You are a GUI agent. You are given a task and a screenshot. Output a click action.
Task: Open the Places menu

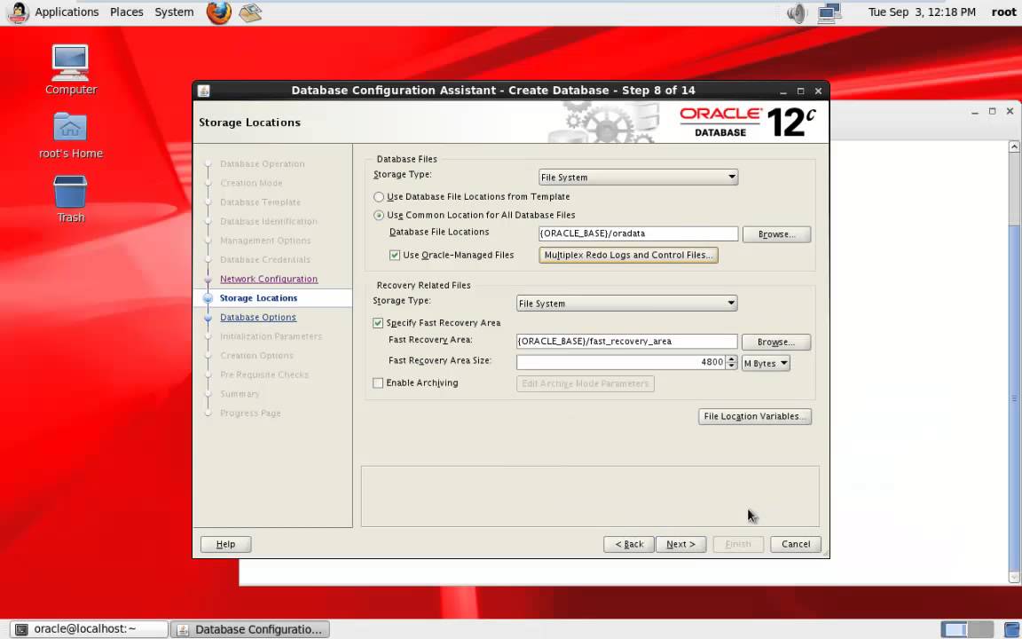point(127,12)
